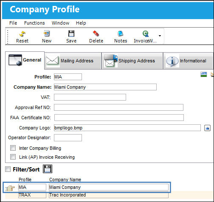Save the company profile from toolbar
This screenshot has width=214, height=202.
click(71, 34)
